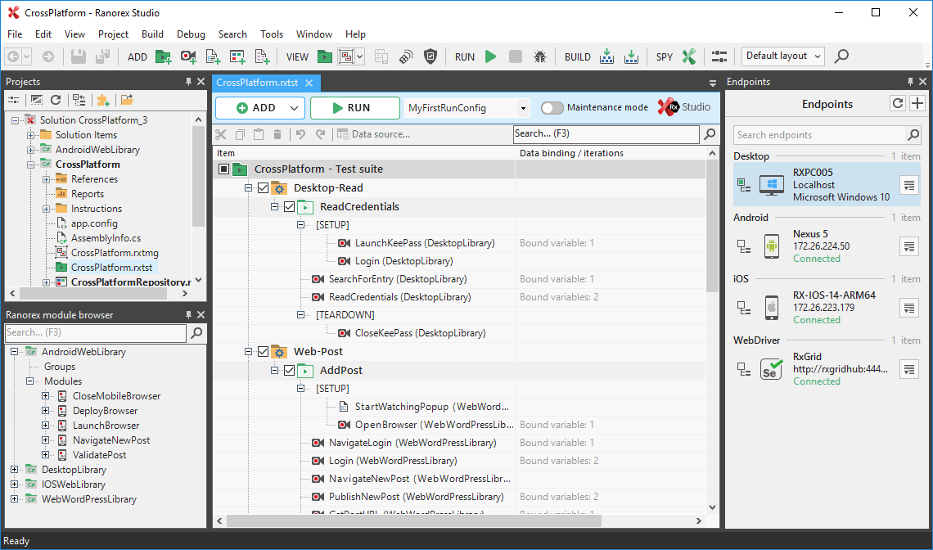Open the Default layout dropdown
933x550 pixels.
click(x=783, y=56)
